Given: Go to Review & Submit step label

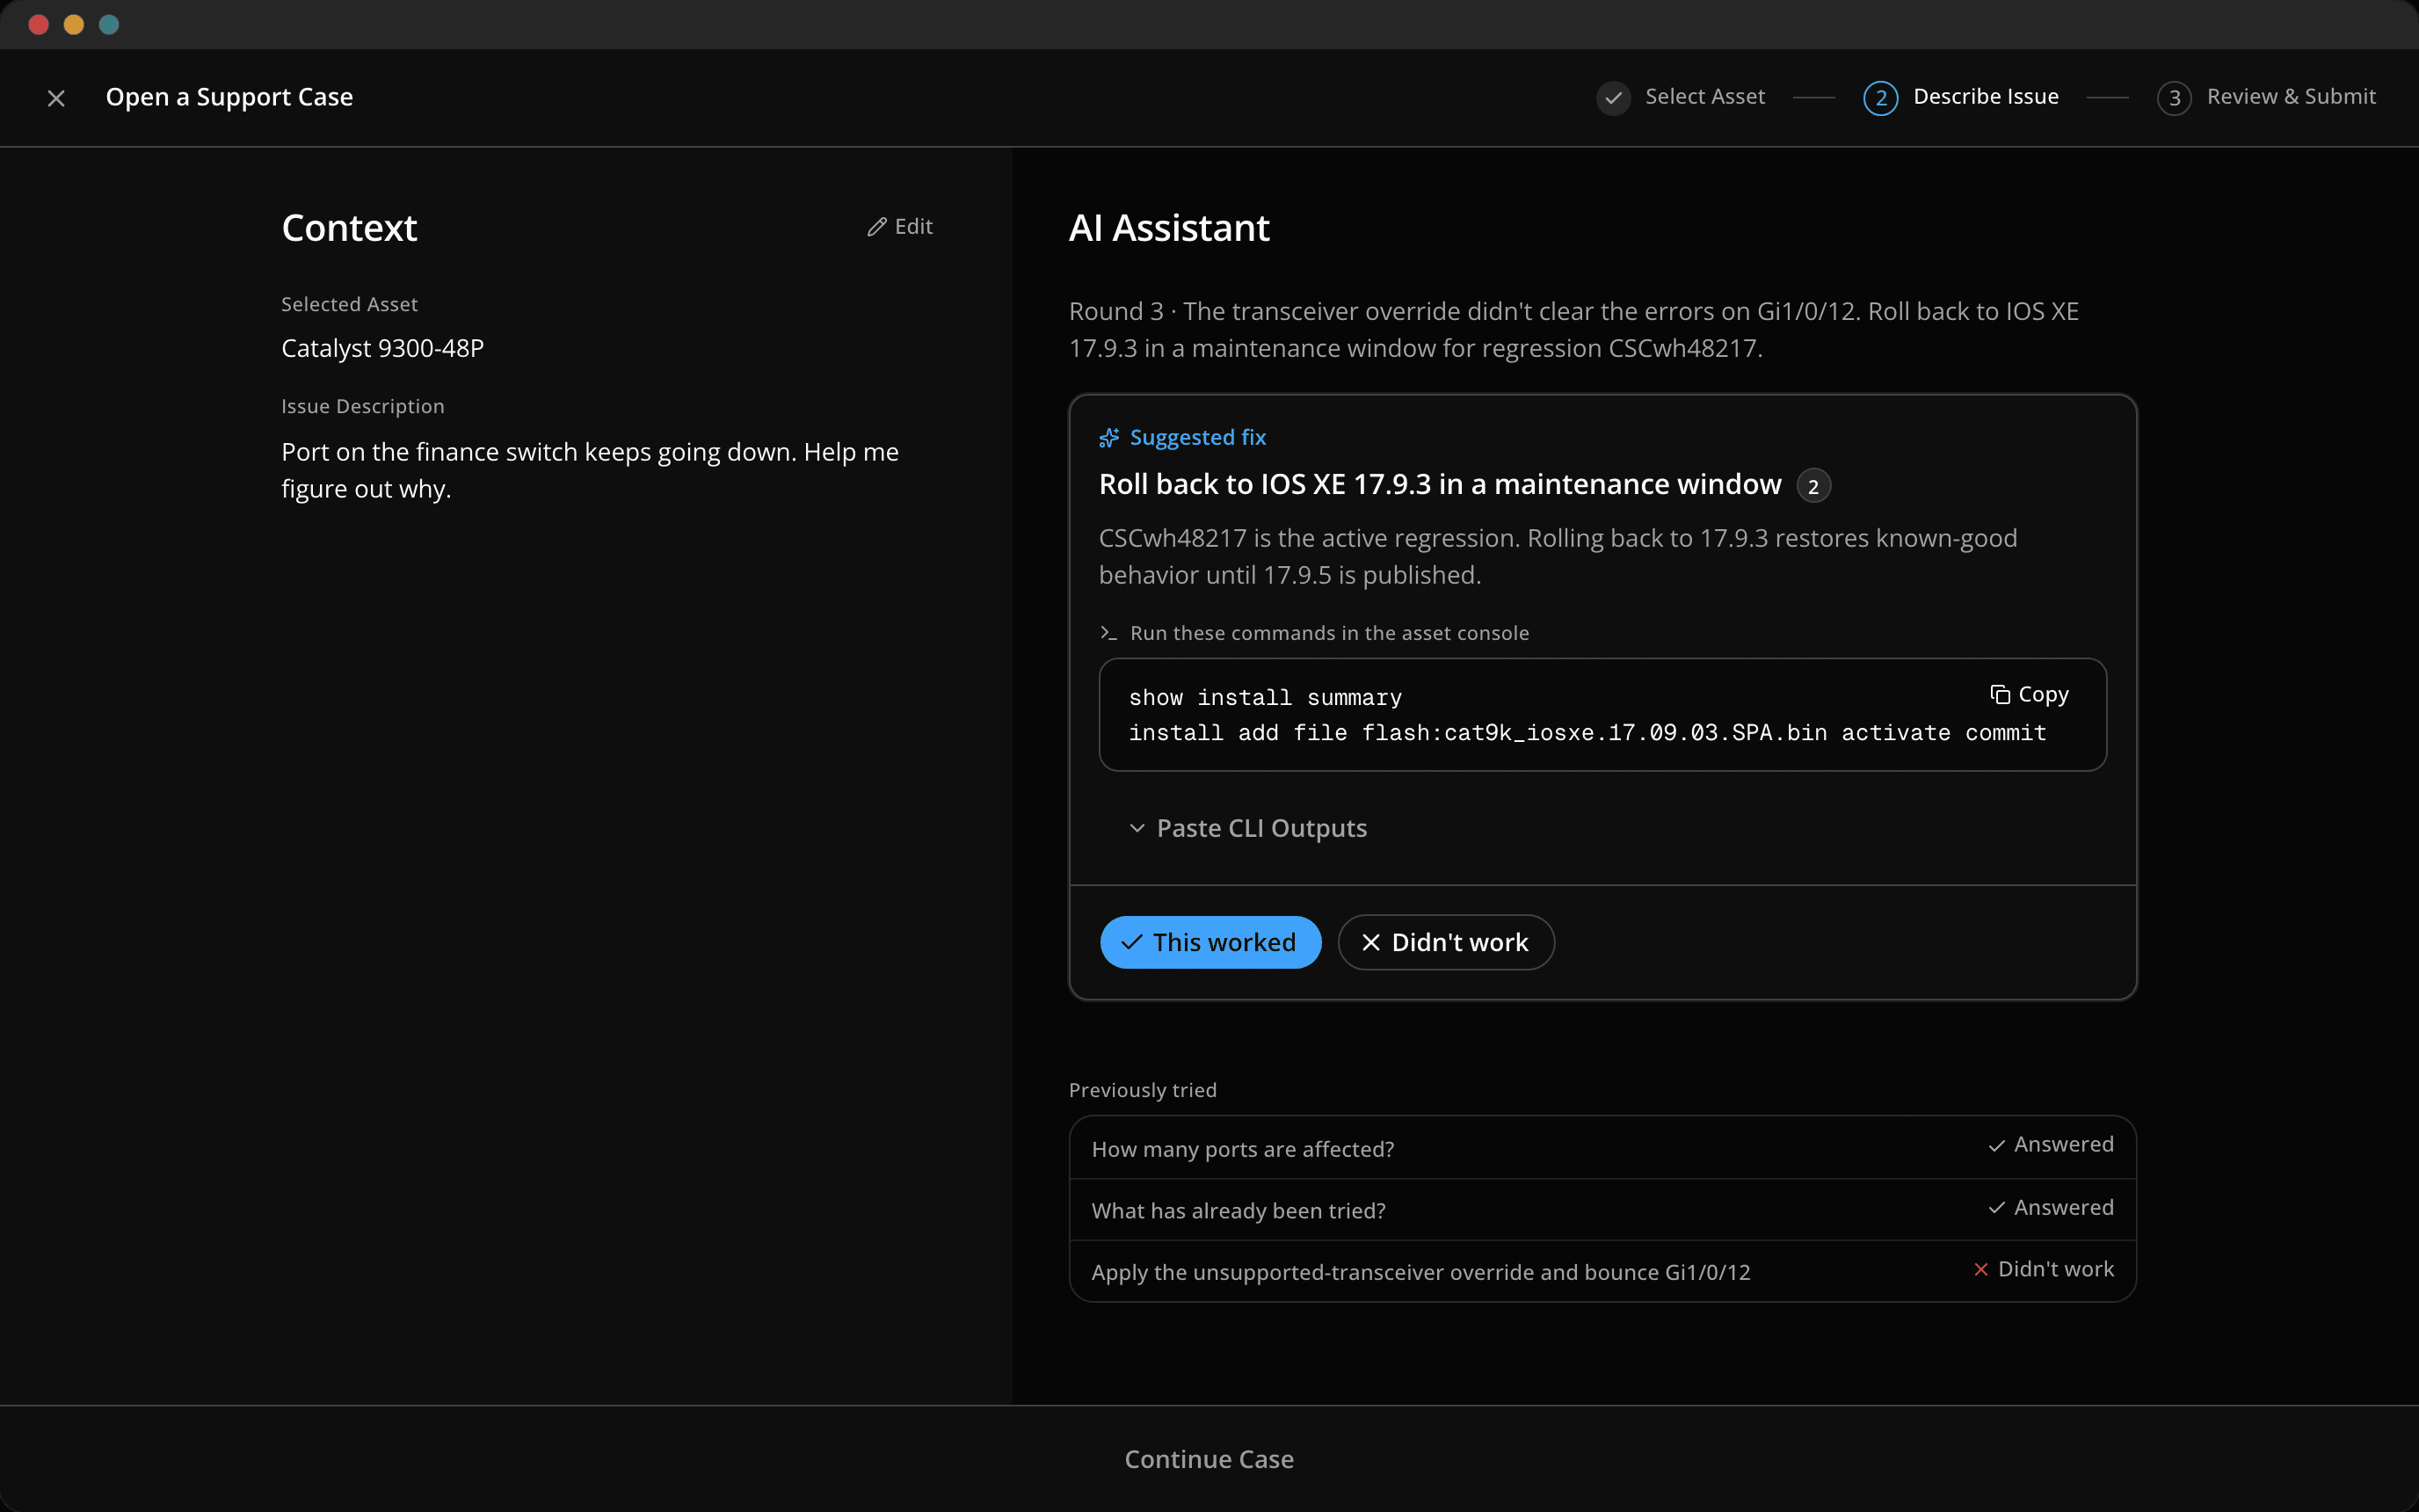Looking at the screenshot, I should point(2291,97).
